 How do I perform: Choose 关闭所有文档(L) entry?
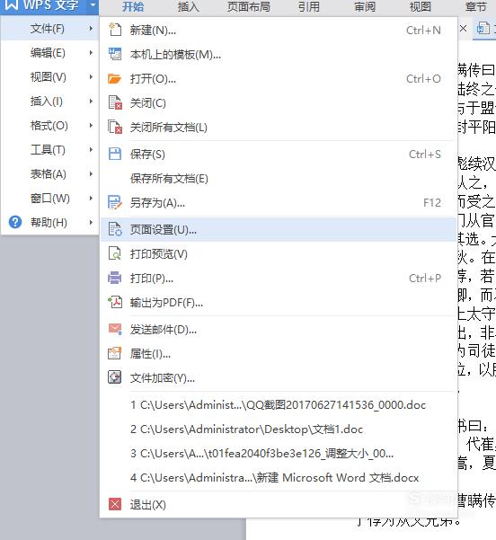tap(279, 127)
